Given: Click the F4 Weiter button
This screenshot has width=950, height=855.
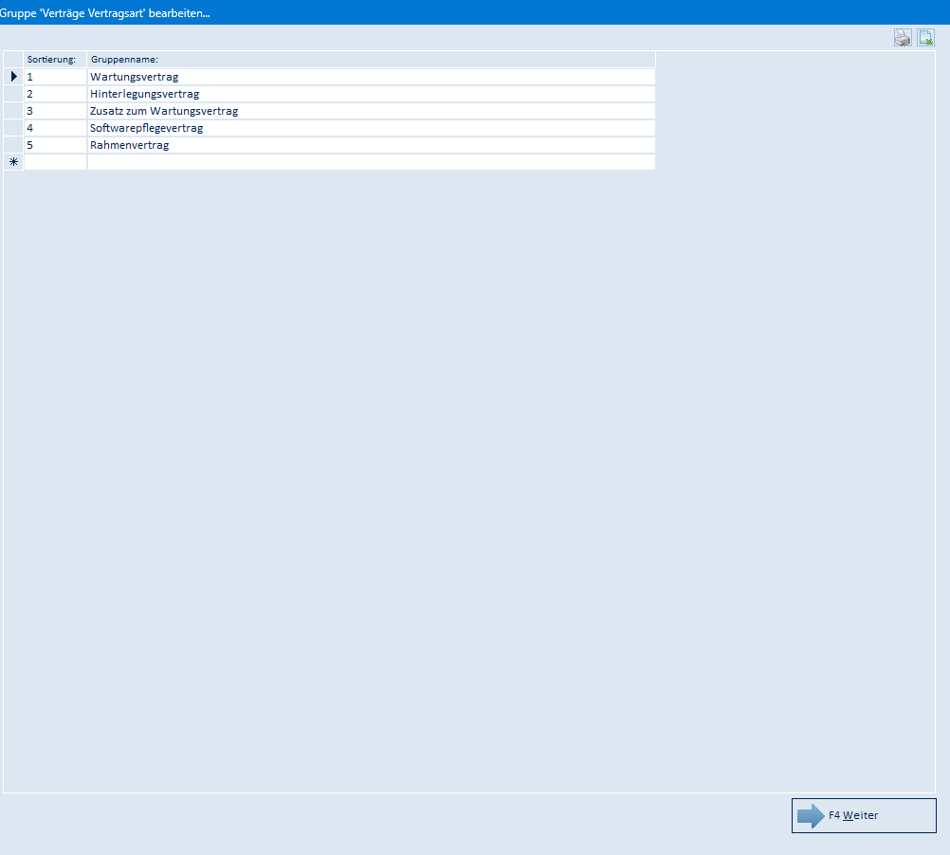Looking at the screenshot, I should pos(864,815).
